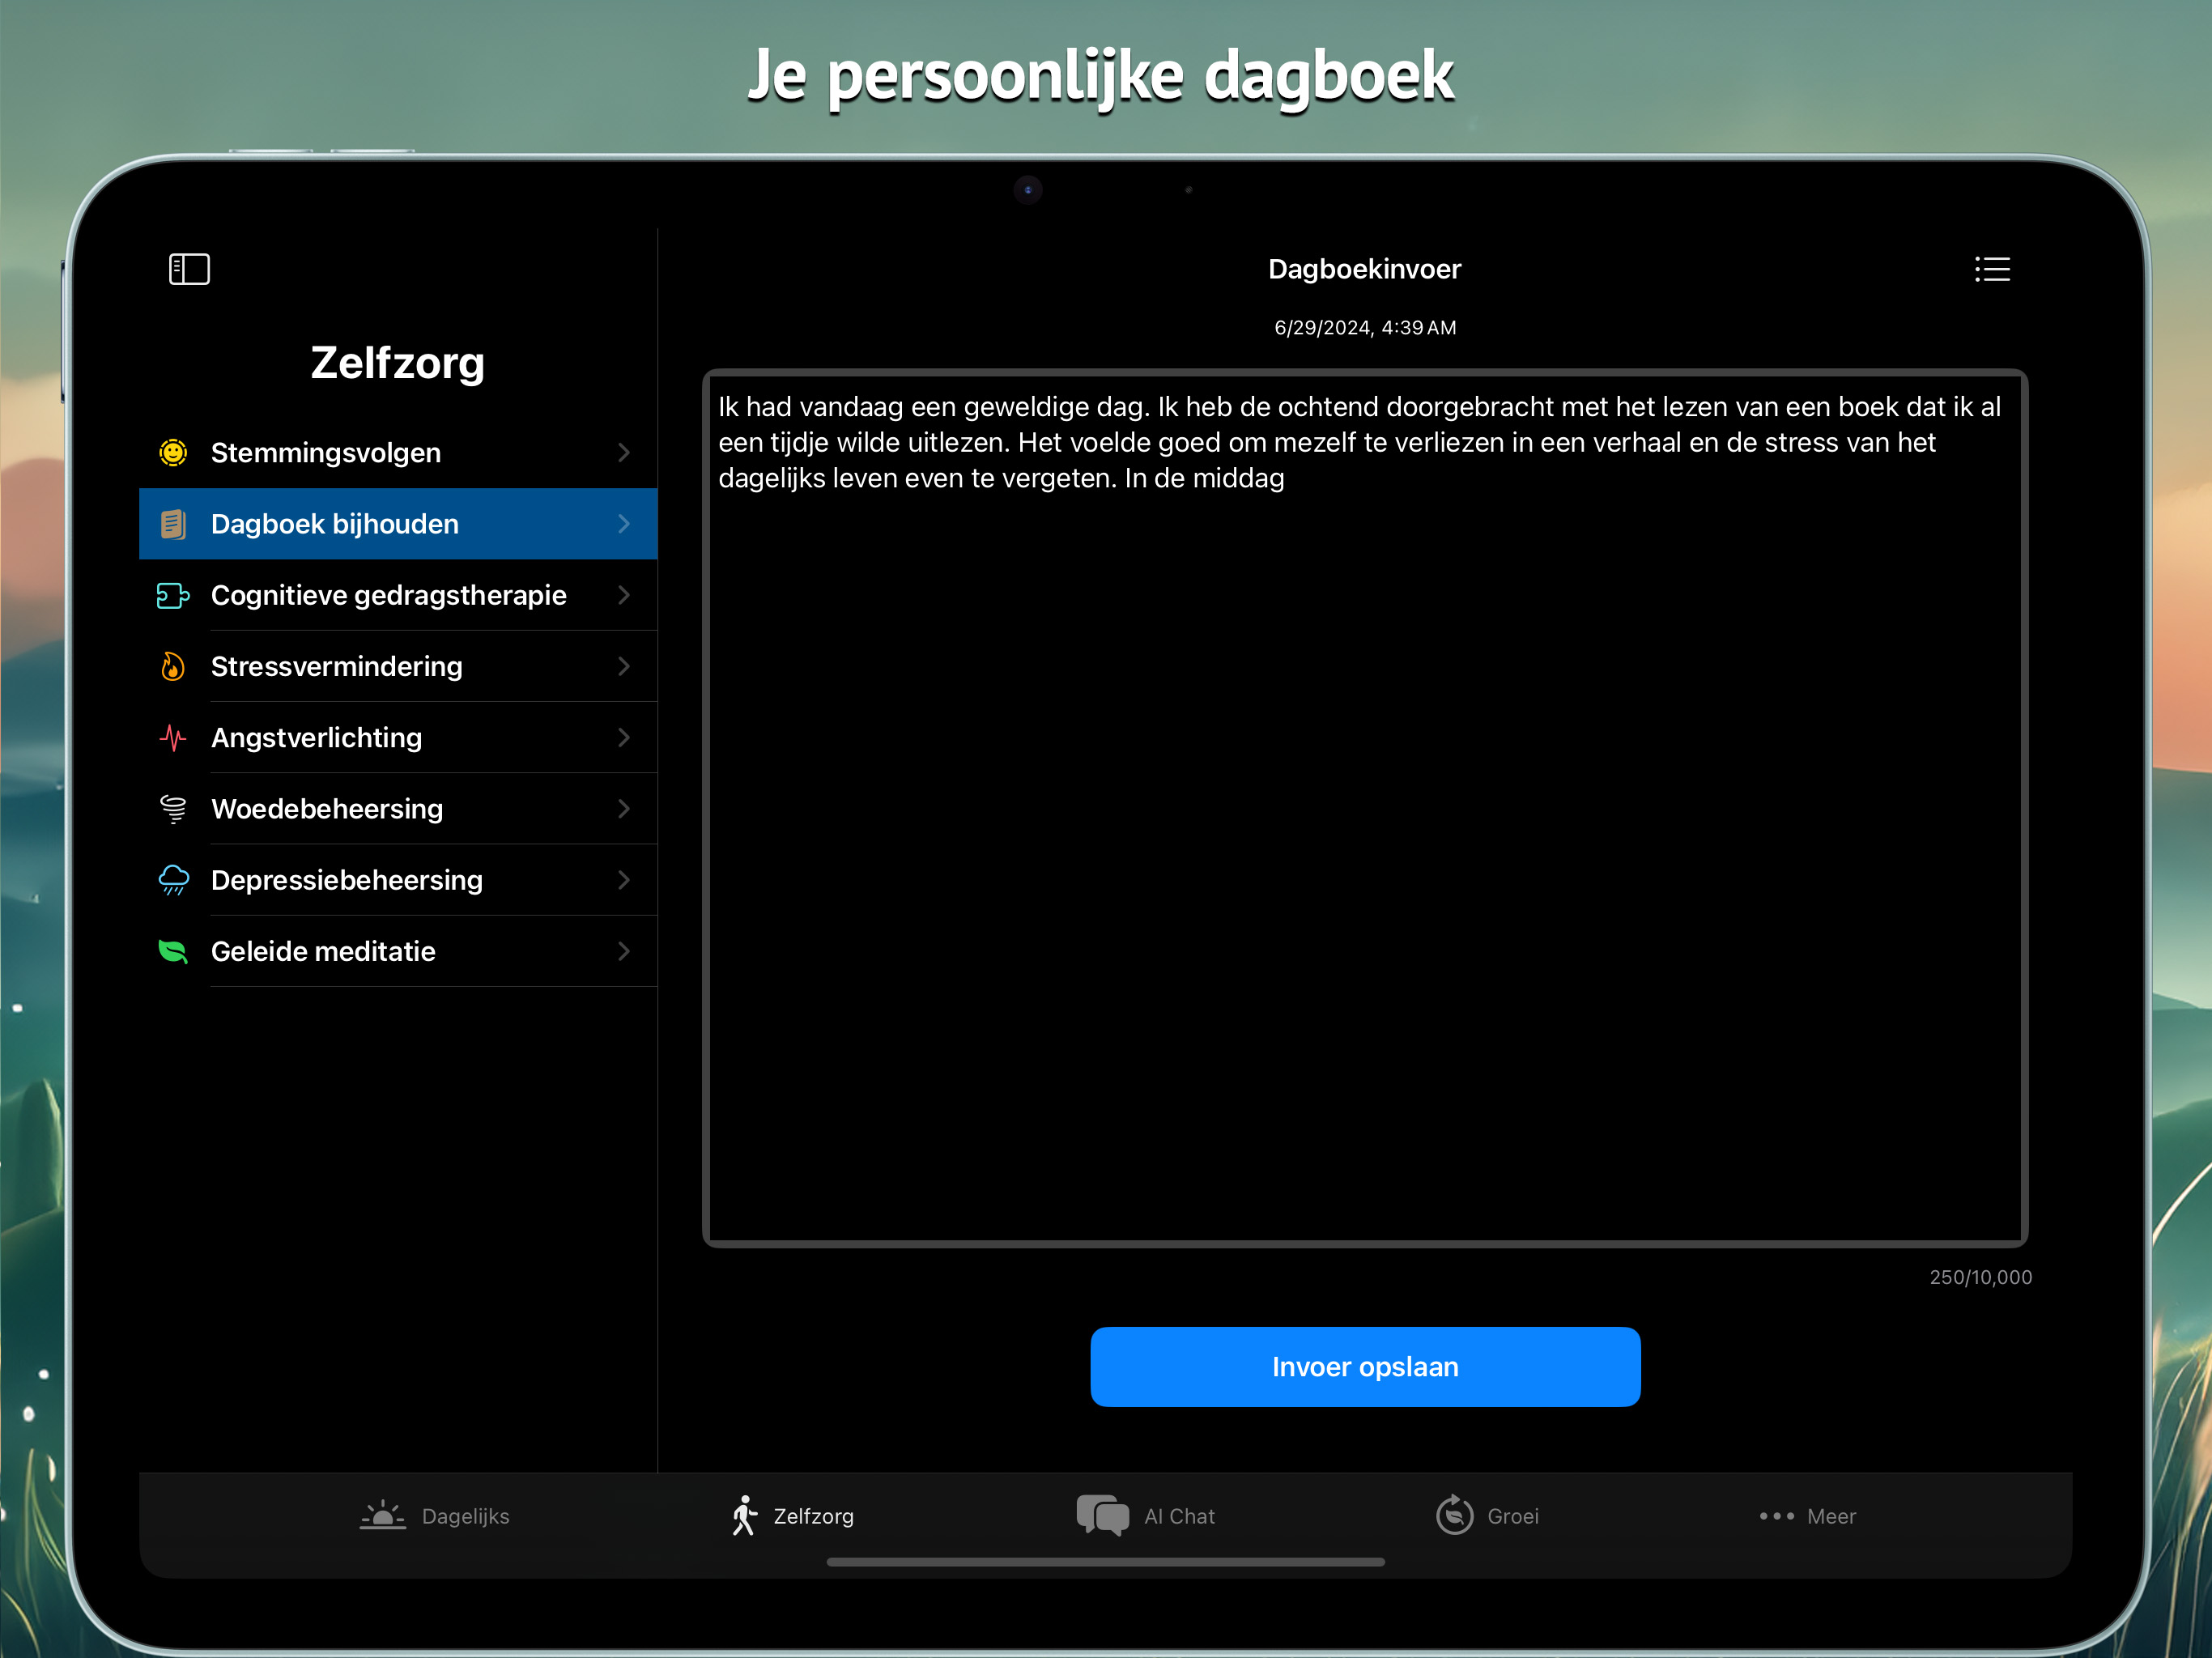
Task: Select the Woedebeheersing menu item
Action: click(327, 809)
